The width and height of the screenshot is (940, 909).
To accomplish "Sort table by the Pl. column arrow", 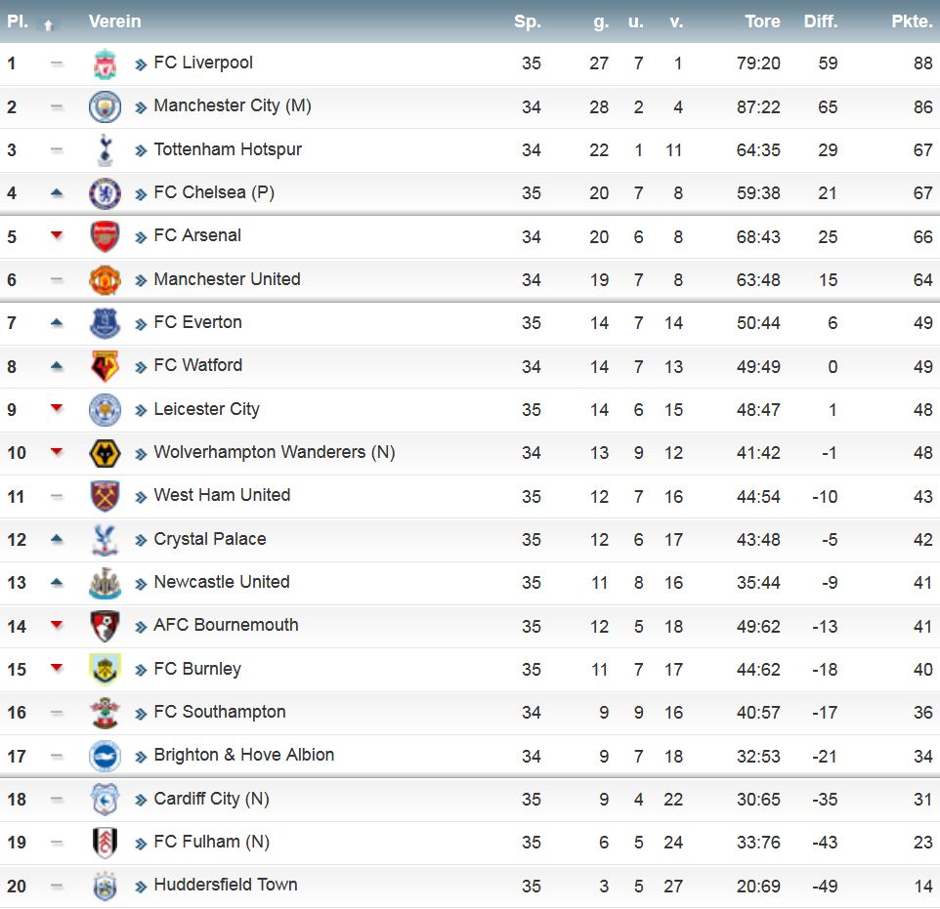I will 49,25.
